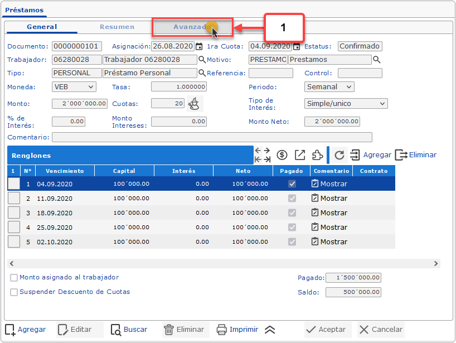
Task: Toggle Suspender Descuento de Cuotas checkbox
Action: [14, 292]
